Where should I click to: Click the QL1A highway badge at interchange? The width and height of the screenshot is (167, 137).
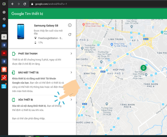146,39
